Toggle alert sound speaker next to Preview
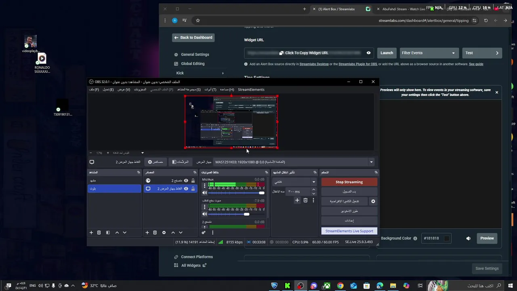Viewport: 517px width, 291px height. tap(469, 238)
